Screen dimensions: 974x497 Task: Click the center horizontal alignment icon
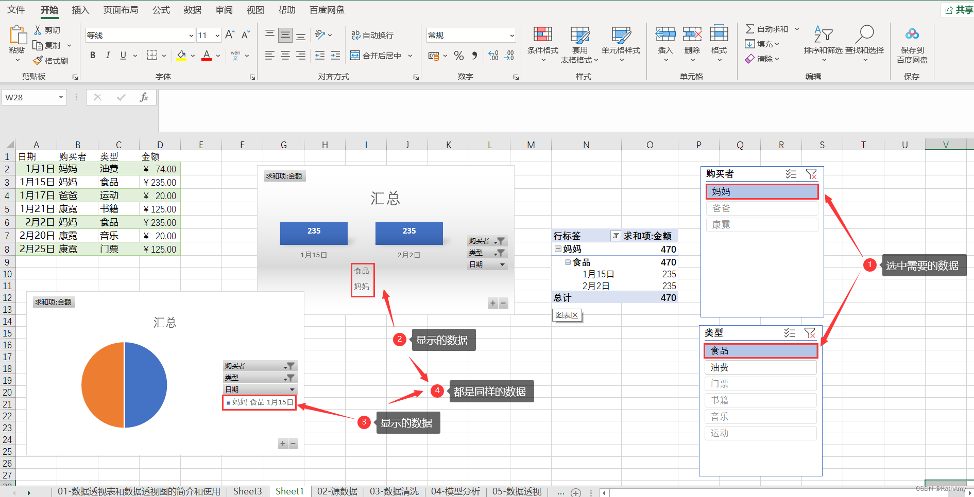tap(285, 55)
